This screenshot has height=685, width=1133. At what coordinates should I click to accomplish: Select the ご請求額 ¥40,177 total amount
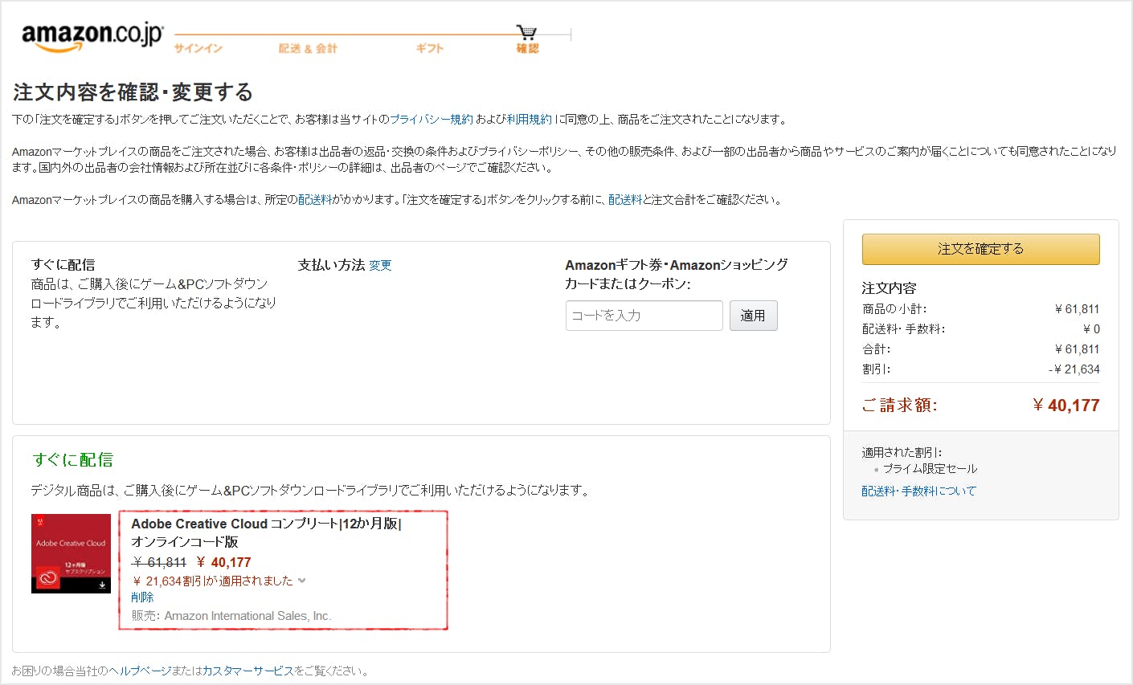[1066, 406]
